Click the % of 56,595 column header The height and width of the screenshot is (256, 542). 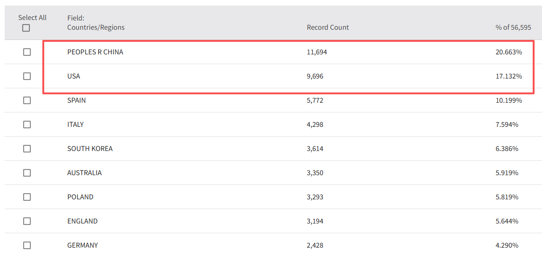pos(513,27)
